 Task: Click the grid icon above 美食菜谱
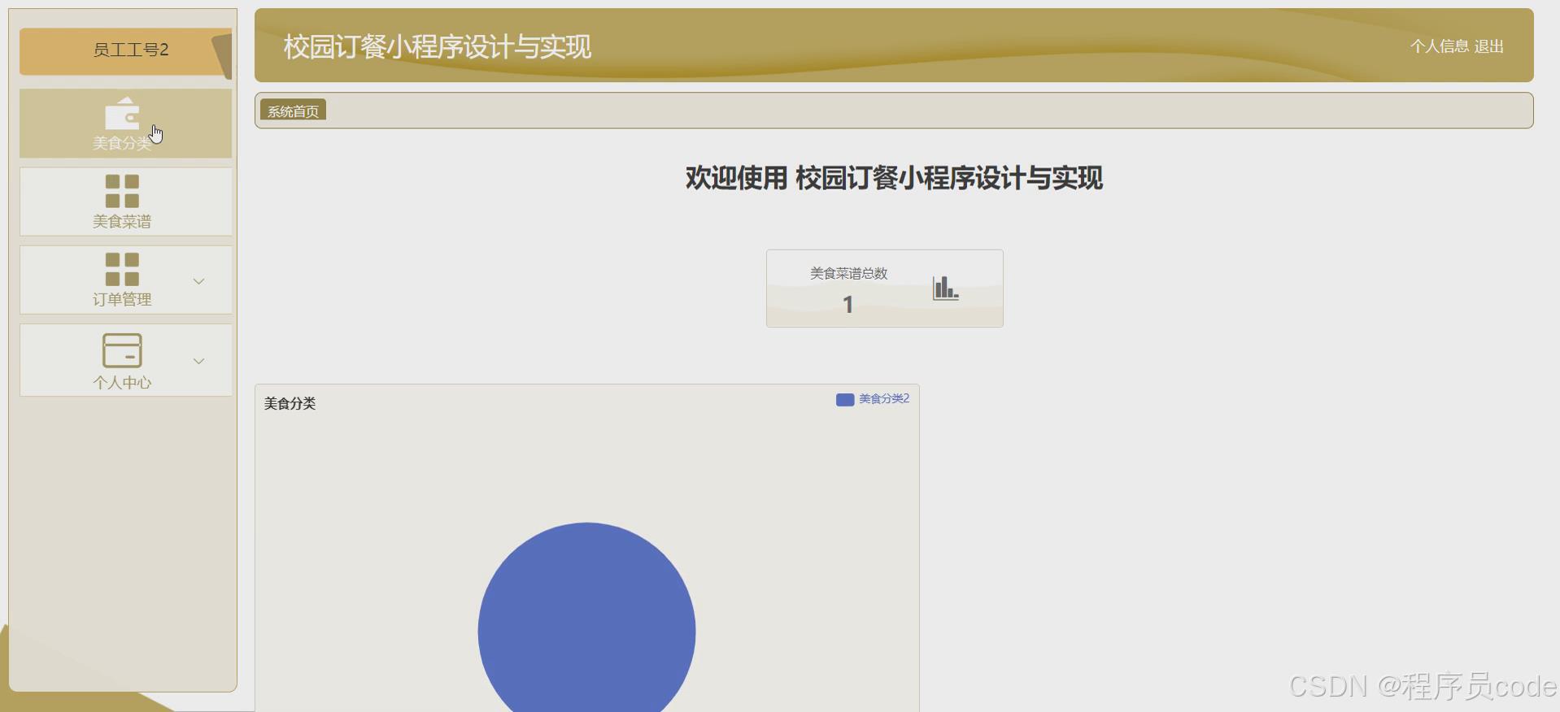click(x=122, y=191)
